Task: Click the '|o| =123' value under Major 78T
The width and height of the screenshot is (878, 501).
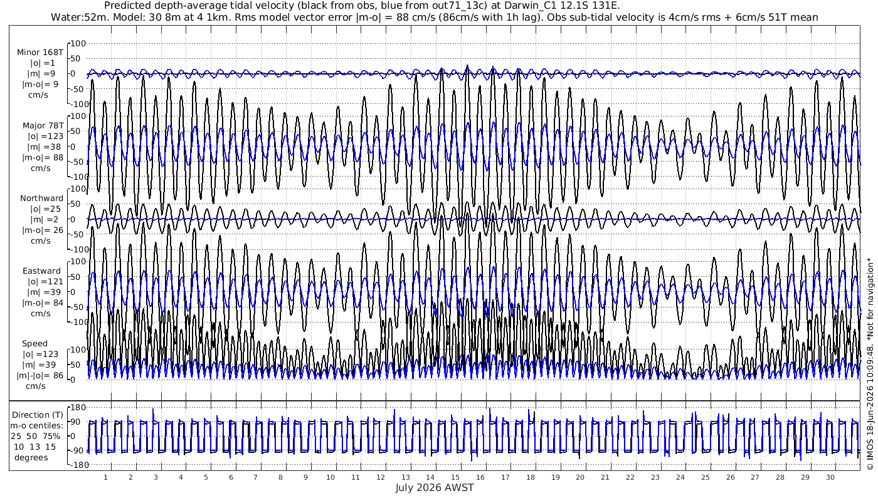Action: [45, 136]
